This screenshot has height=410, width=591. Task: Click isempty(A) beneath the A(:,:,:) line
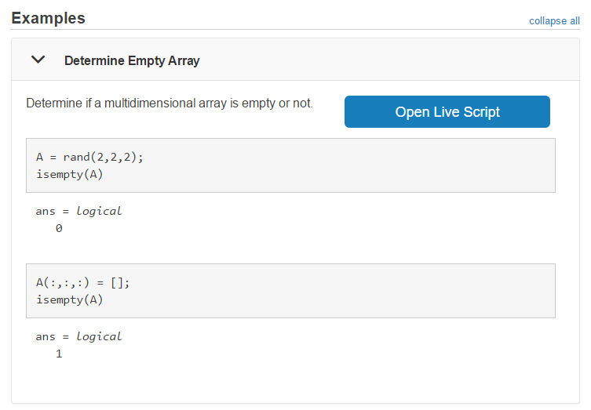point(70,299)
